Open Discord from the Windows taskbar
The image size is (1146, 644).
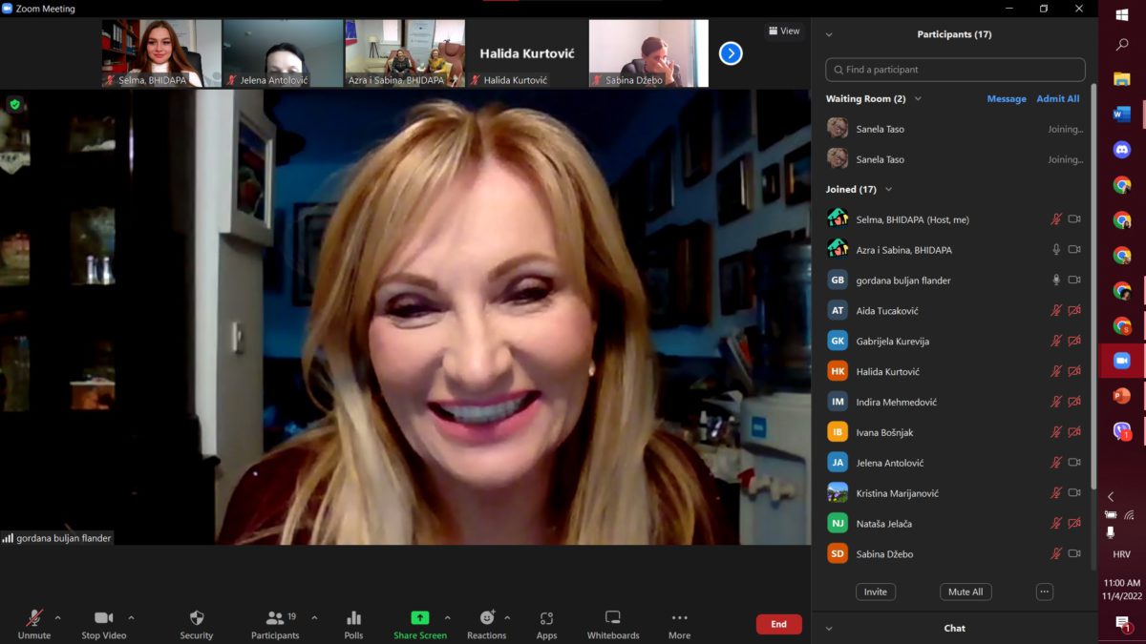tap(1122, 150)
